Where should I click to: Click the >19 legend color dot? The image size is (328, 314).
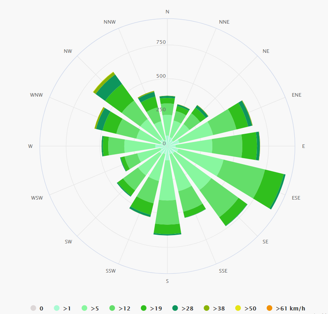144,308
